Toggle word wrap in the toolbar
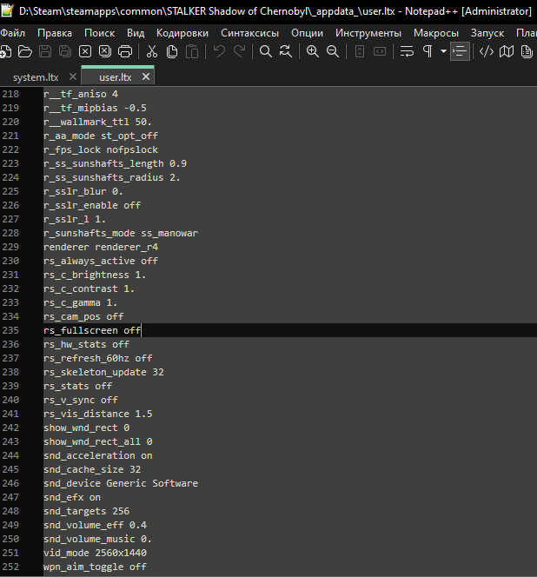Screen dimensions: 537x577 [407, 51]
